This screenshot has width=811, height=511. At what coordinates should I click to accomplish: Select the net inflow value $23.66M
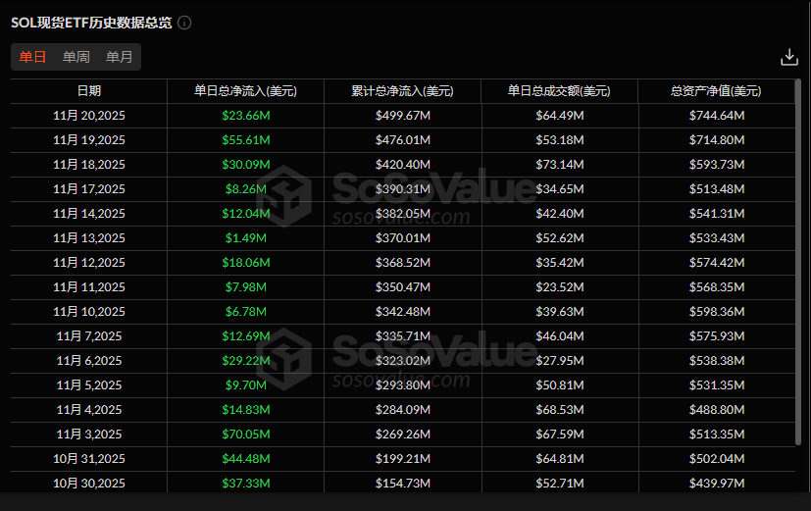click(246, 116)
